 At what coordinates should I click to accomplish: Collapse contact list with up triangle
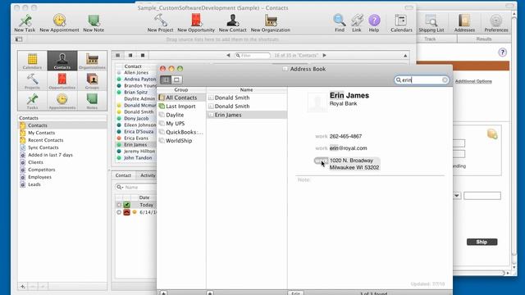pos(405,56)
